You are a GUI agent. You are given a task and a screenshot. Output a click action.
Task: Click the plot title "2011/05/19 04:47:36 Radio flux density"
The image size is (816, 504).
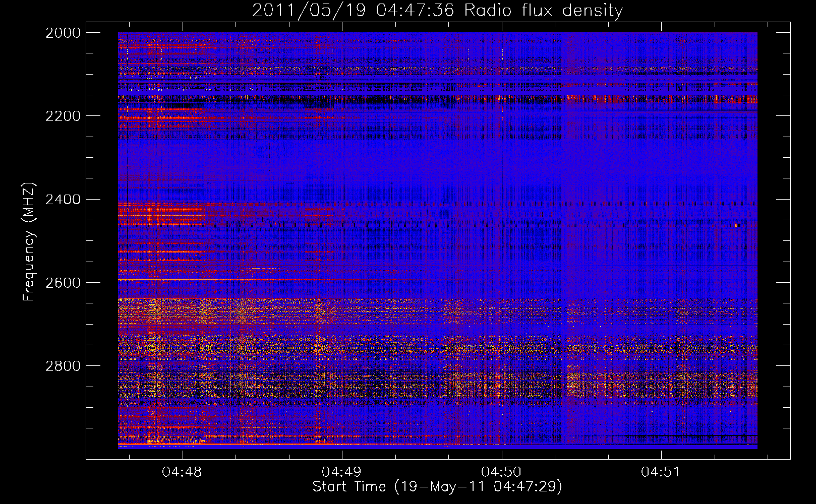coord(437,10)
